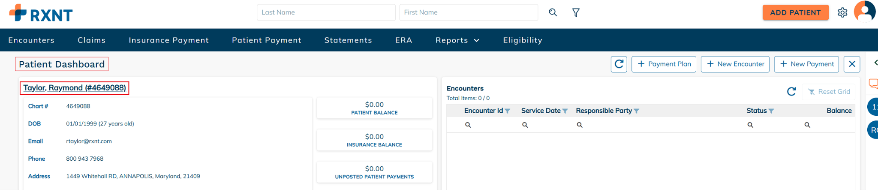
Task: Click the patient search magnifier icon
Action: coord(553,12)
